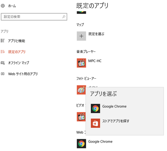Image resolution: width=167 pixels, height=151 pixels.
Task: Click the partially visible Chrome icon at top
Action: pos(81,12)
